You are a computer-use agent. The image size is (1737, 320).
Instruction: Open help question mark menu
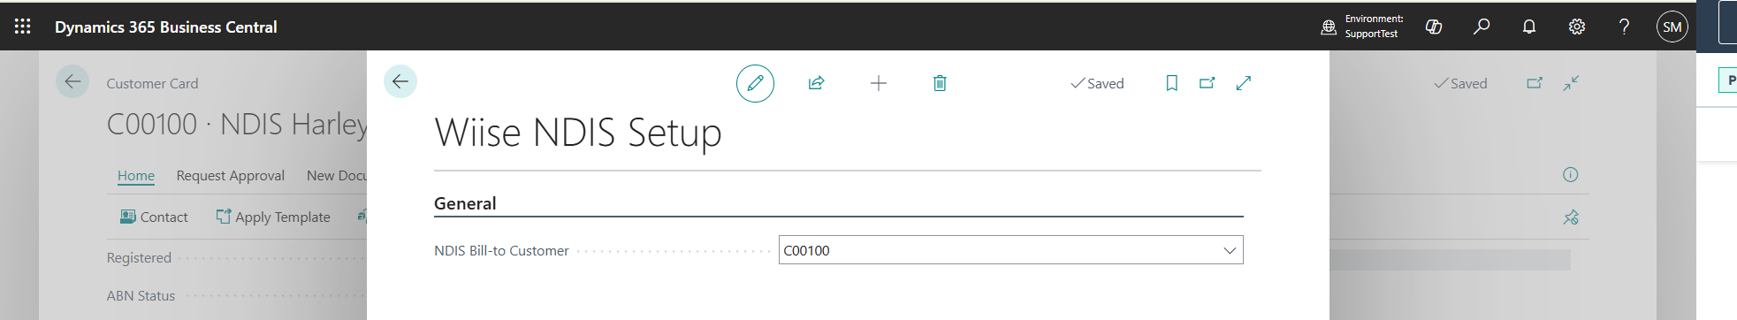[1624, 27]
